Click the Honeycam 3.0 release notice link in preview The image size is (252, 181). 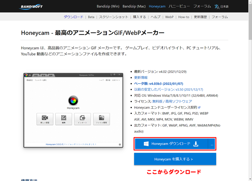click(x=71, y=144)
